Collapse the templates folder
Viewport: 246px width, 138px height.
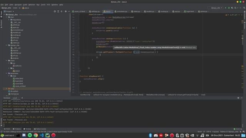7,73
